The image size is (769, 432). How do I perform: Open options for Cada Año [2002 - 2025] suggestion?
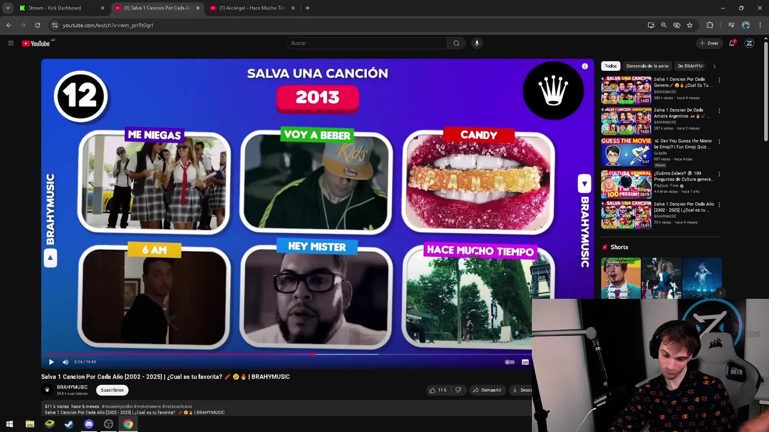719,205
